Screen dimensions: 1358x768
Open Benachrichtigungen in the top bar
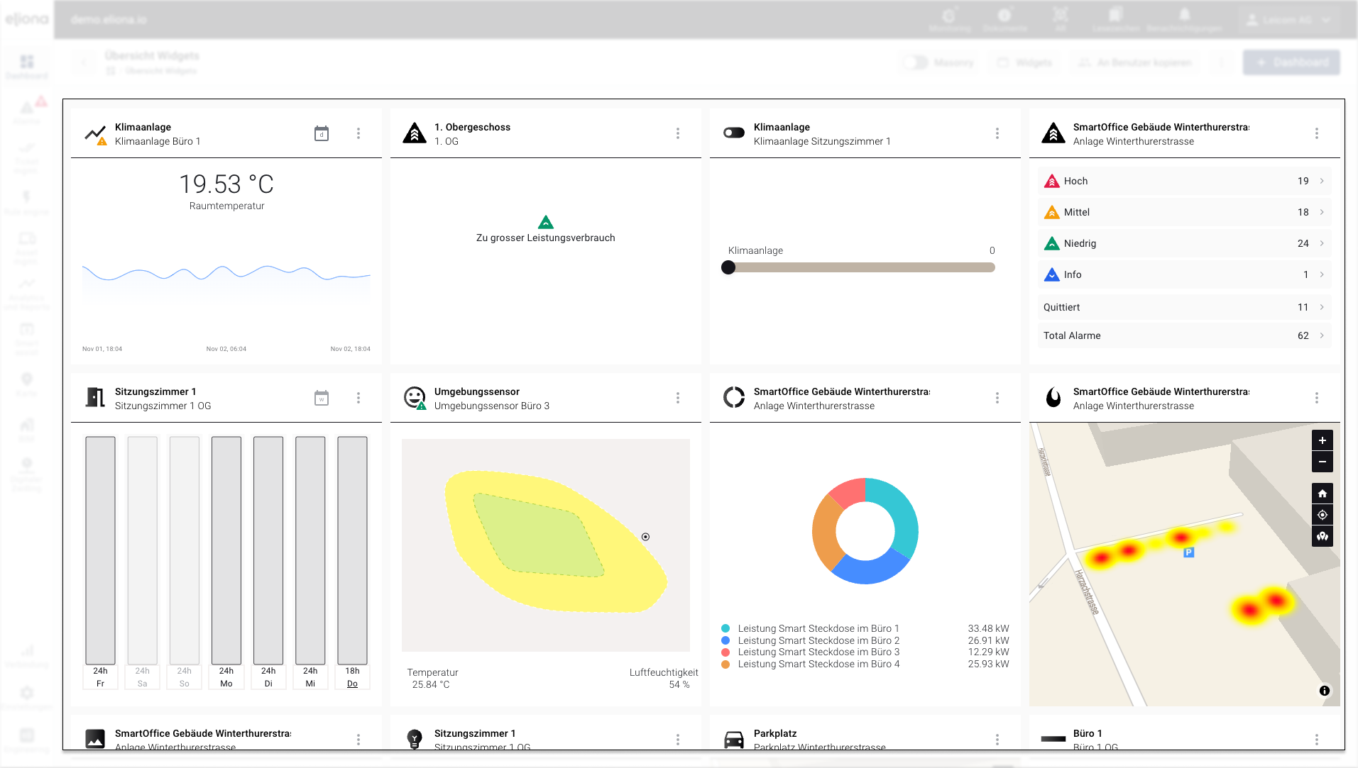click(x=1184, y=20)
